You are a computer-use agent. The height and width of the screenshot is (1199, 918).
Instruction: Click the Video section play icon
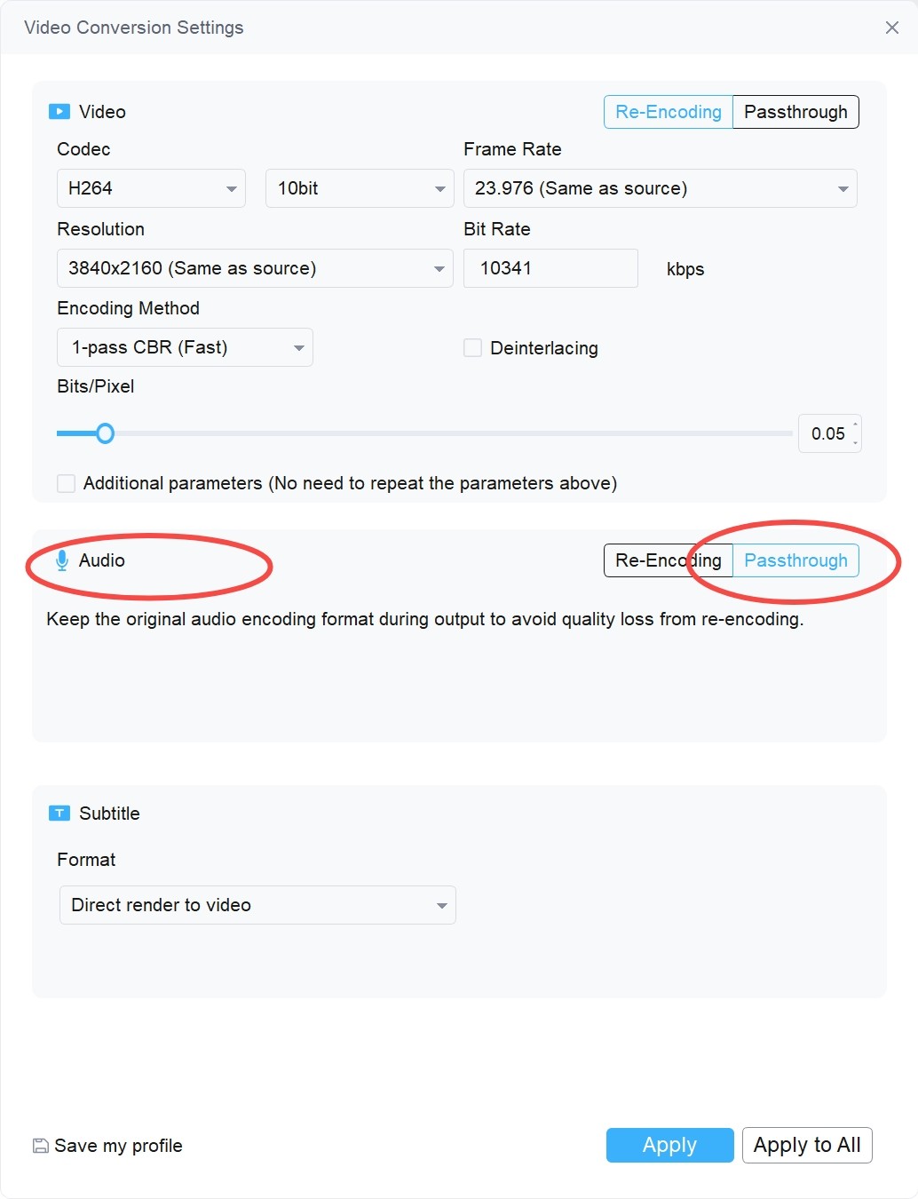[59, 112]
